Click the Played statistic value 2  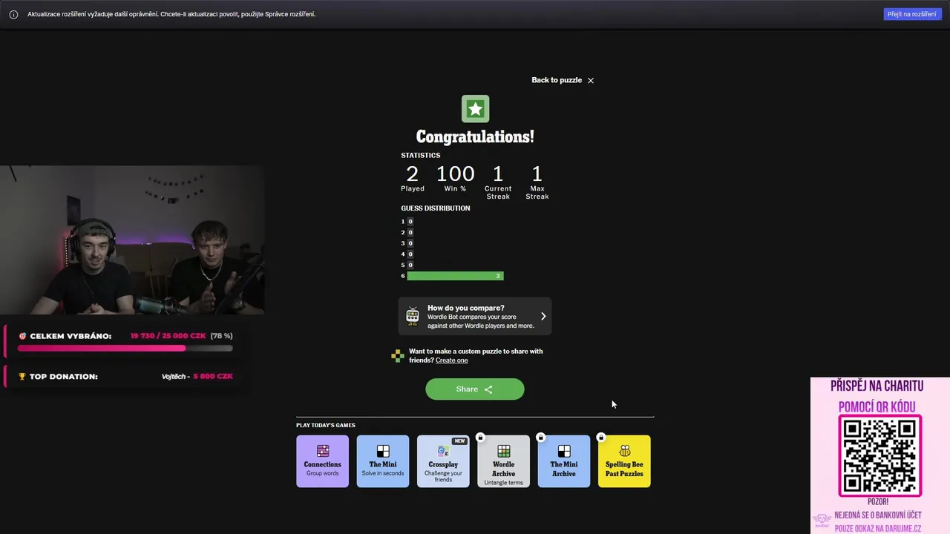click(413, 174)
